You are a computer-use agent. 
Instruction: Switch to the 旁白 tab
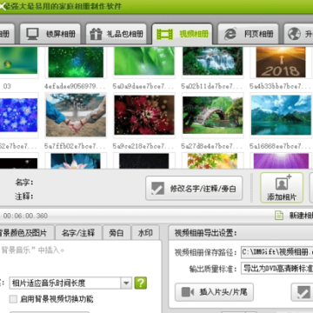tap(117, 233)
